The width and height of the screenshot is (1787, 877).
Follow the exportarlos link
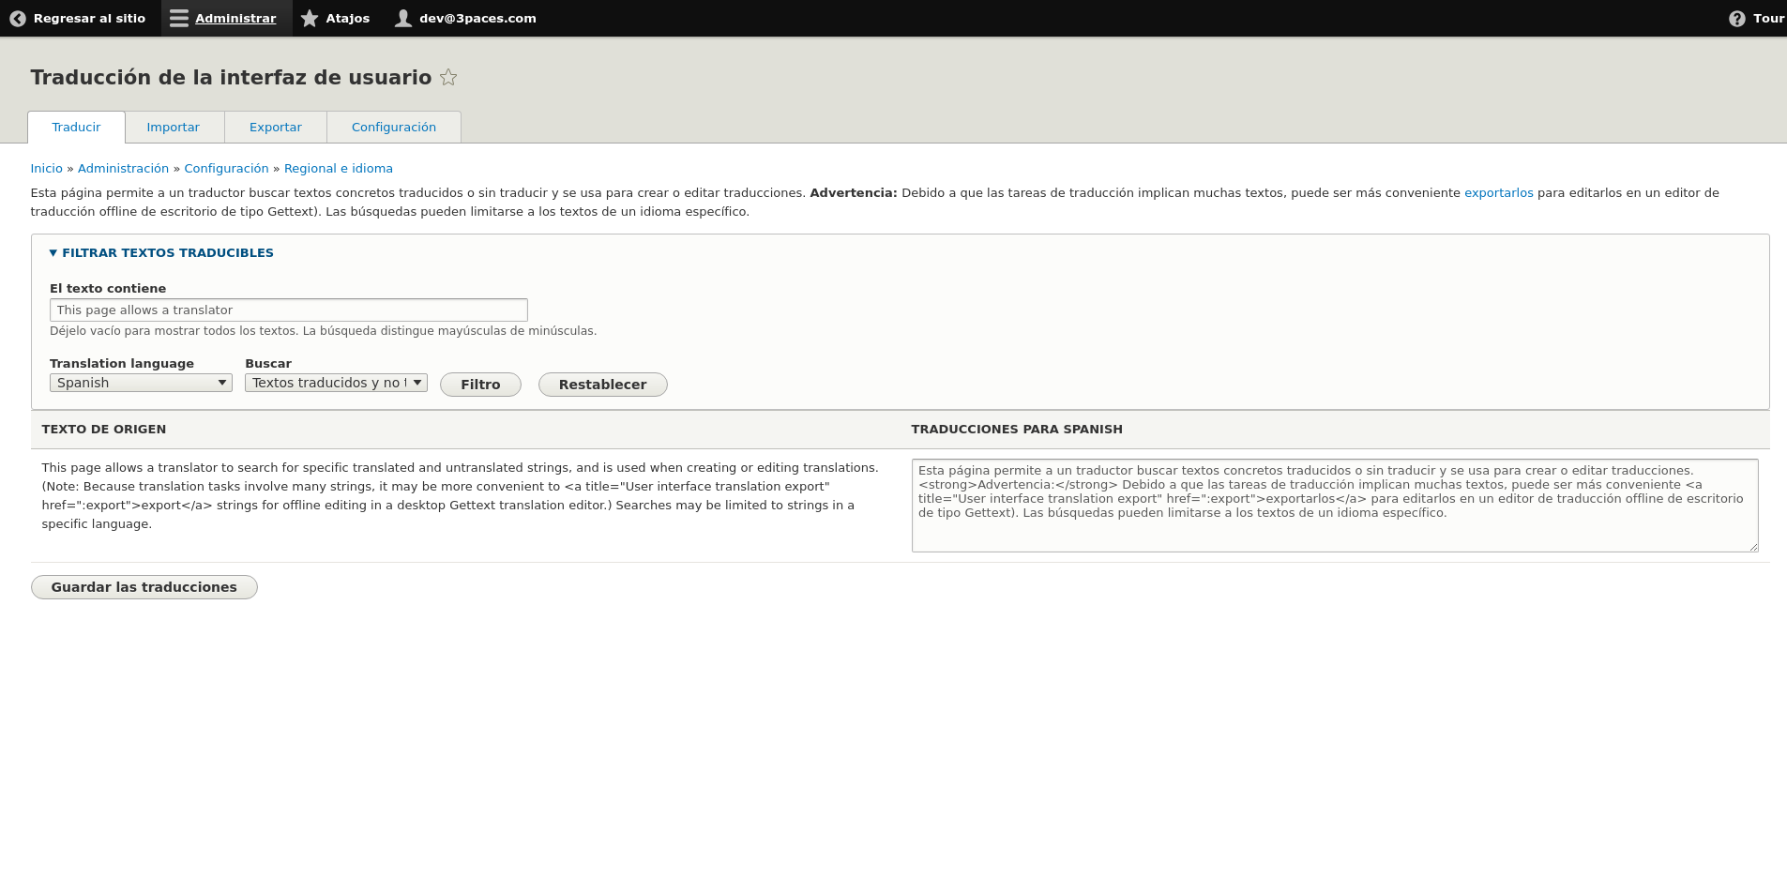(x=1498, y=192)
